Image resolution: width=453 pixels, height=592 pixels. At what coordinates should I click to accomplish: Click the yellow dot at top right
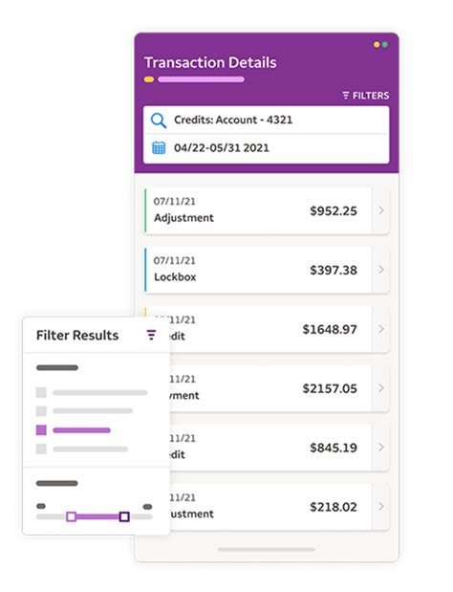coord(377,45)
